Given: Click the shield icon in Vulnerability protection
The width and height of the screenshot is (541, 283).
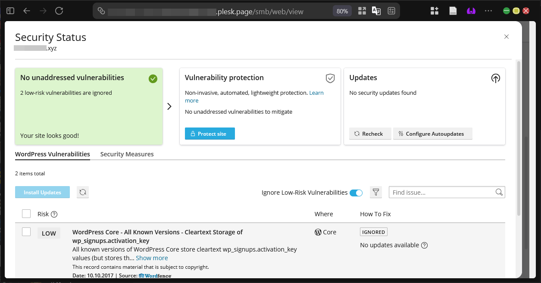Looking at the screenshot, I should 330,78.
